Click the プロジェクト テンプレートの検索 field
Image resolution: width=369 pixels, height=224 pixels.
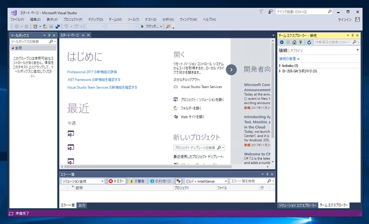[199, 148]
